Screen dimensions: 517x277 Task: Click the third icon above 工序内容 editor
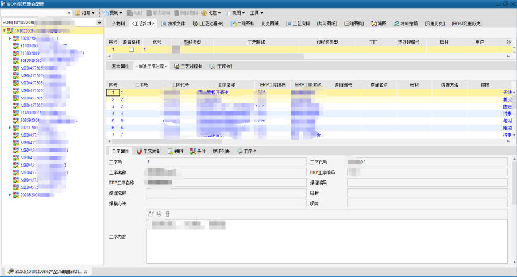point(168,214)
